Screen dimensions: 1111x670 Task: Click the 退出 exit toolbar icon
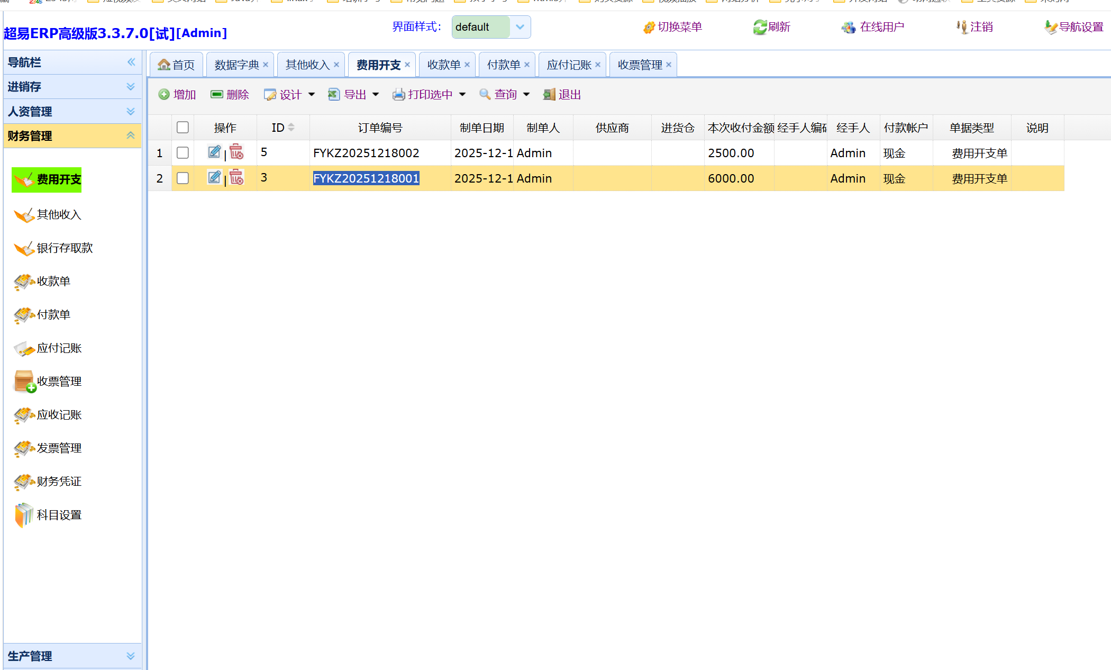[x=549, y=95]
